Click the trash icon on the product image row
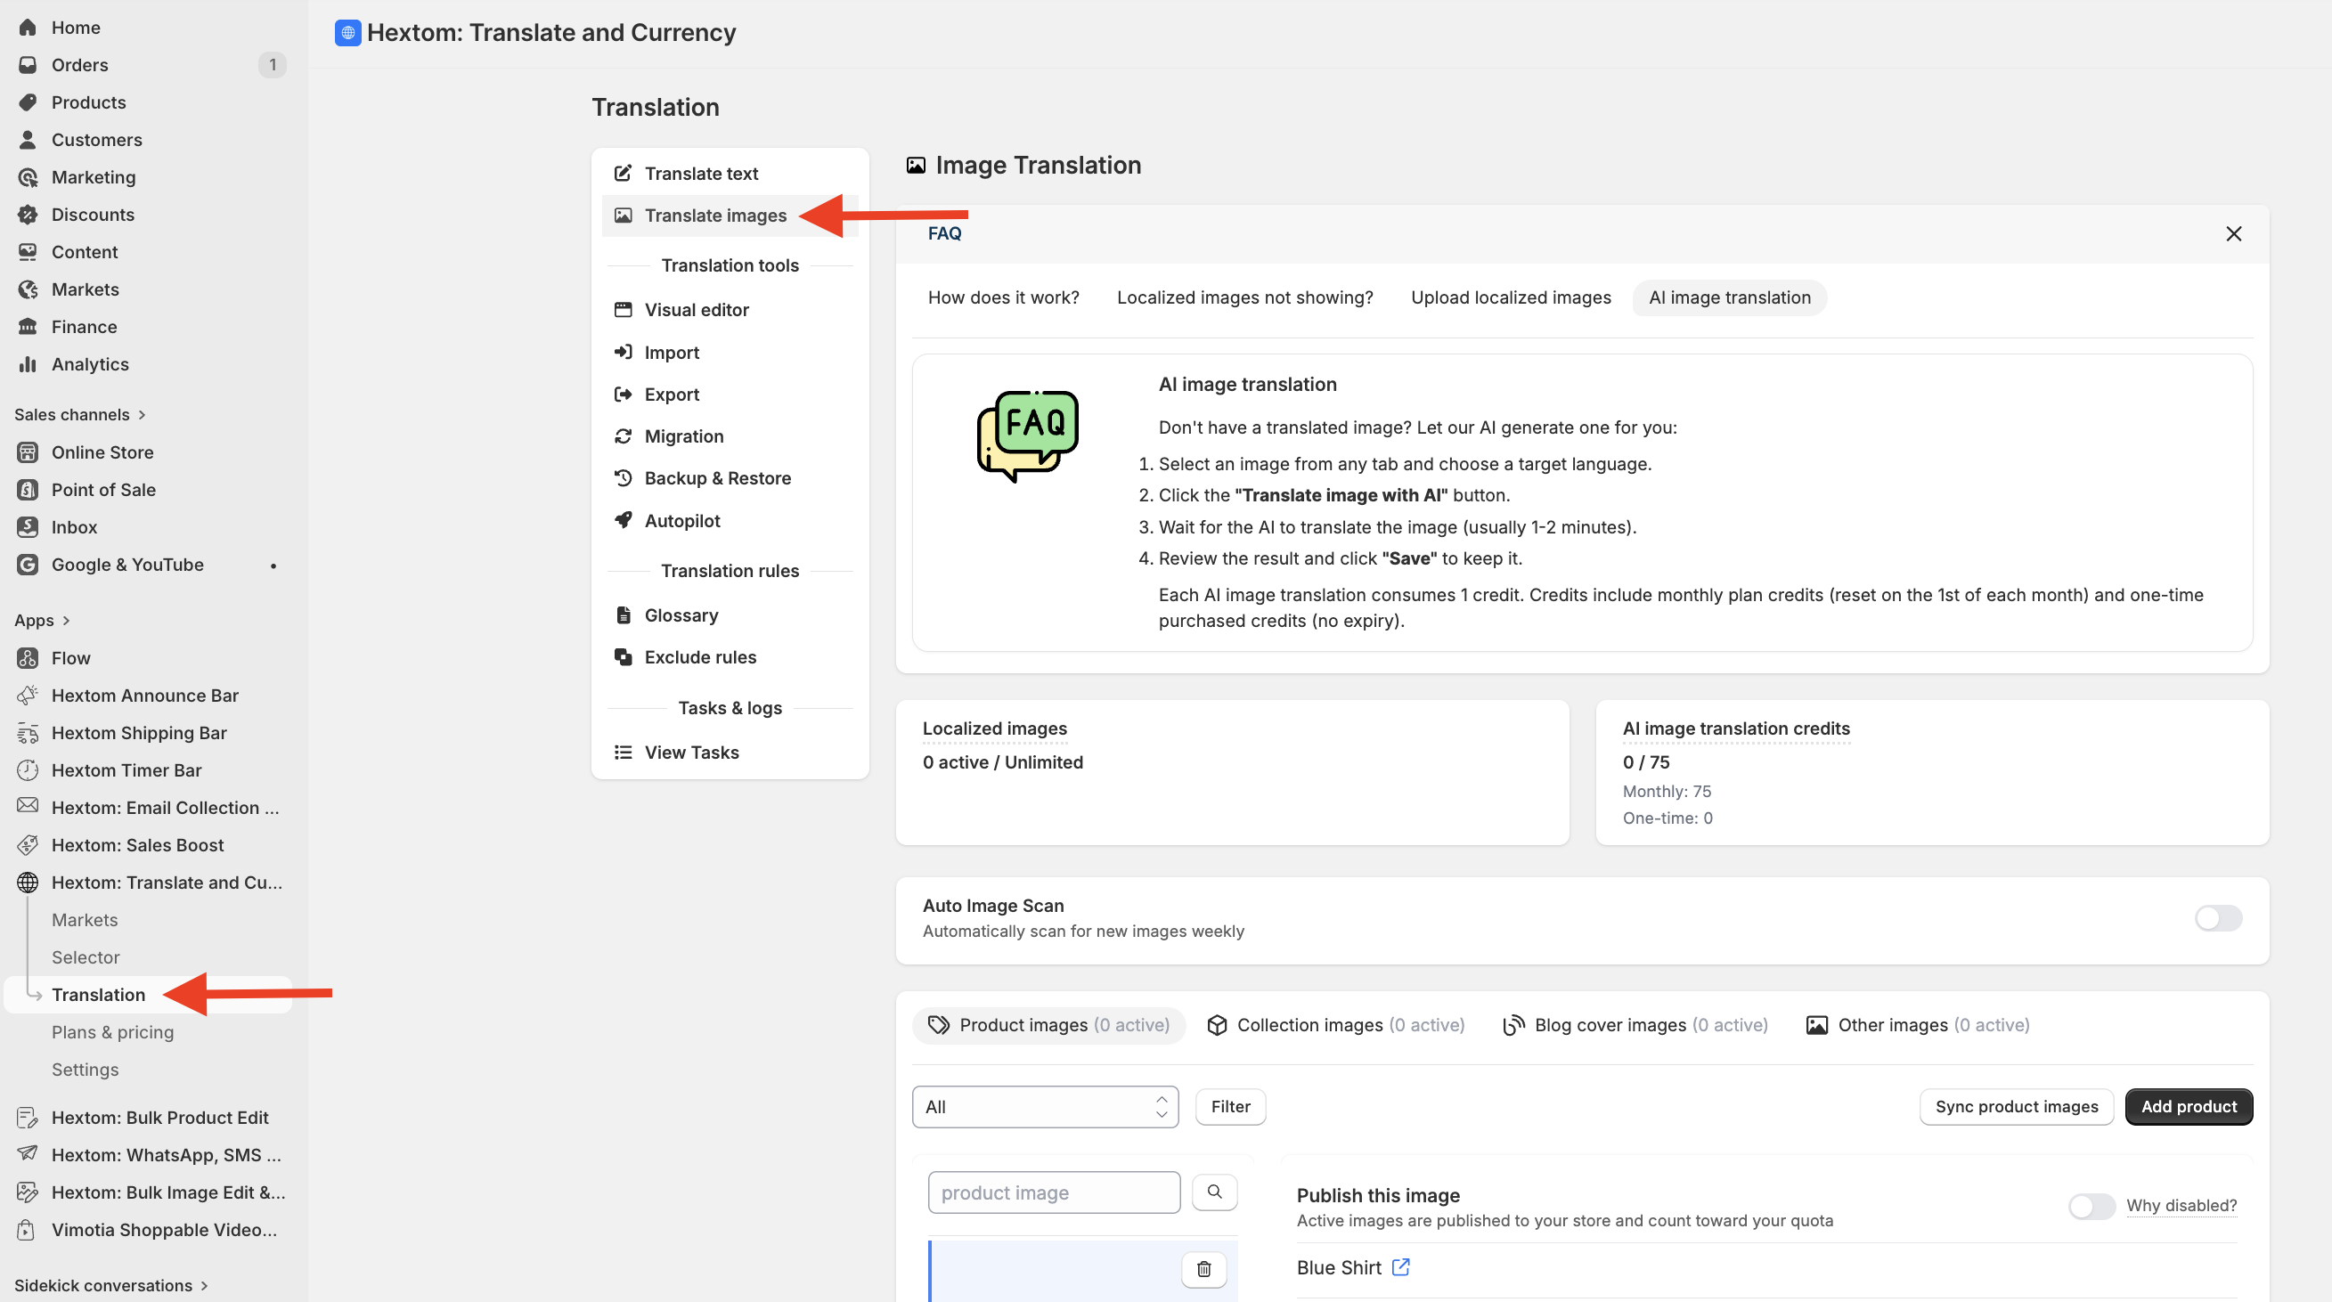 (1203, 1268)
